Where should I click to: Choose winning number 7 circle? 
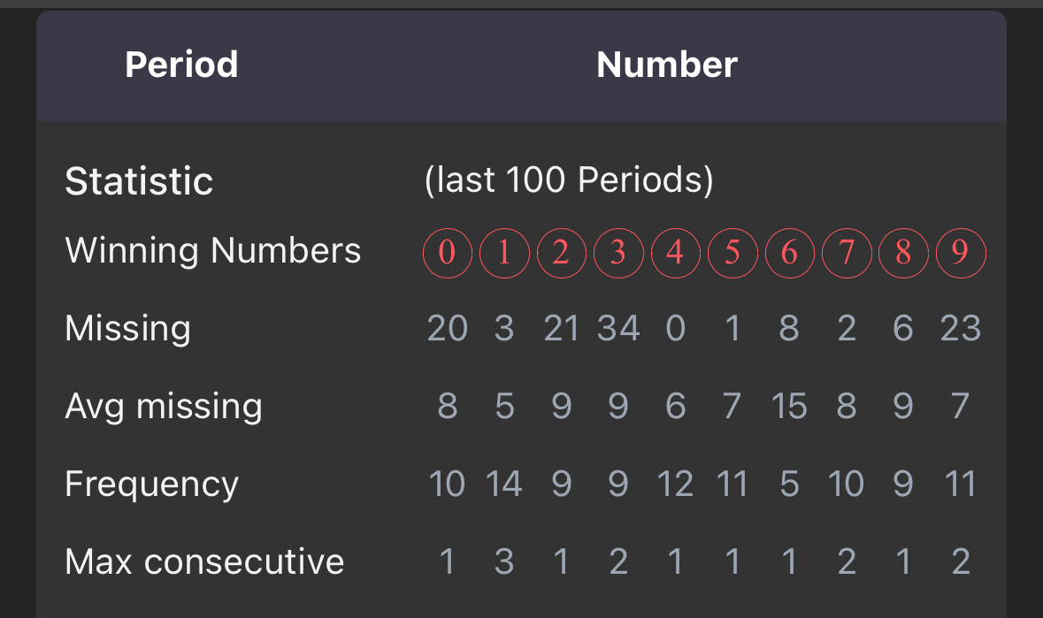tap(847, 253)
